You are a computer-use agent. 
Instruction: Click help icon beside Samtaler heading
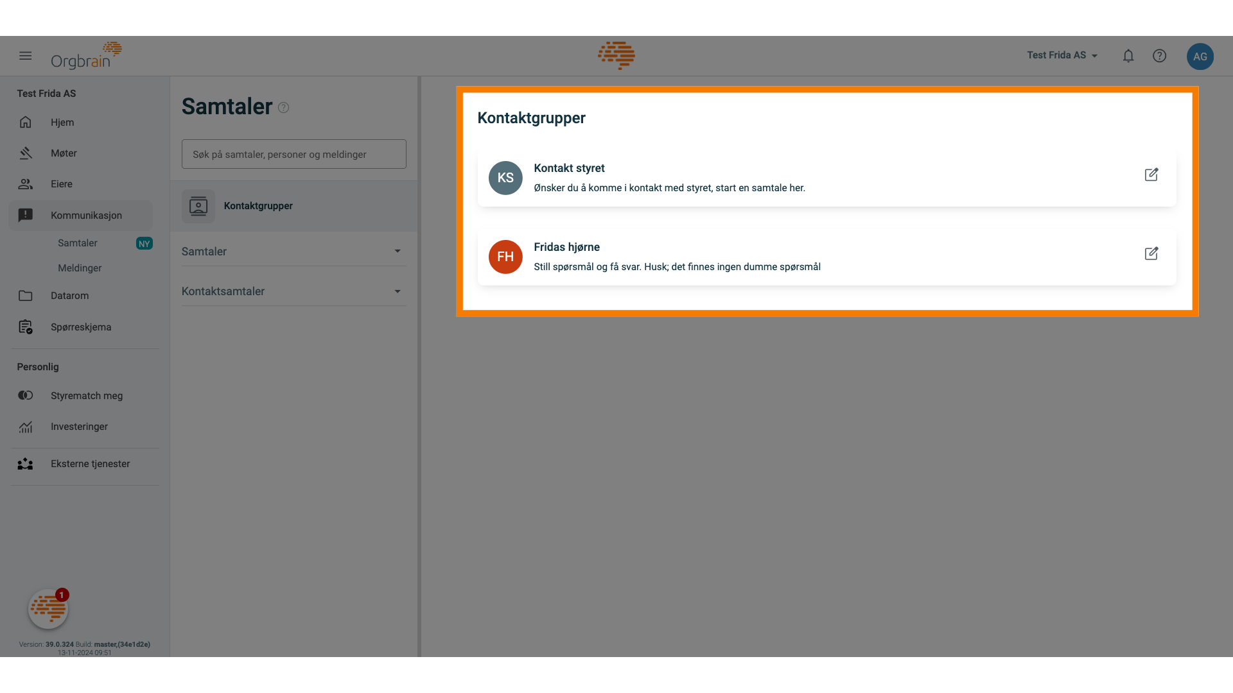pyautogui.click(x=283, y=108)
